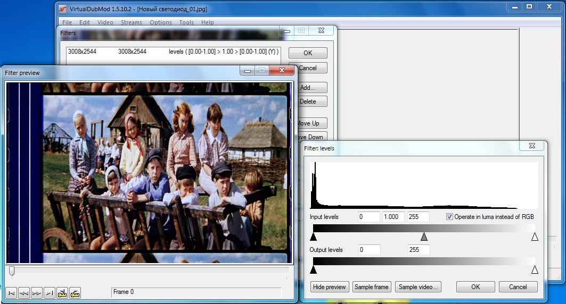The width and height of the screenshot is (566, 304).
Task: Click the previous keyframe key icon
Action: coord(62,293)
